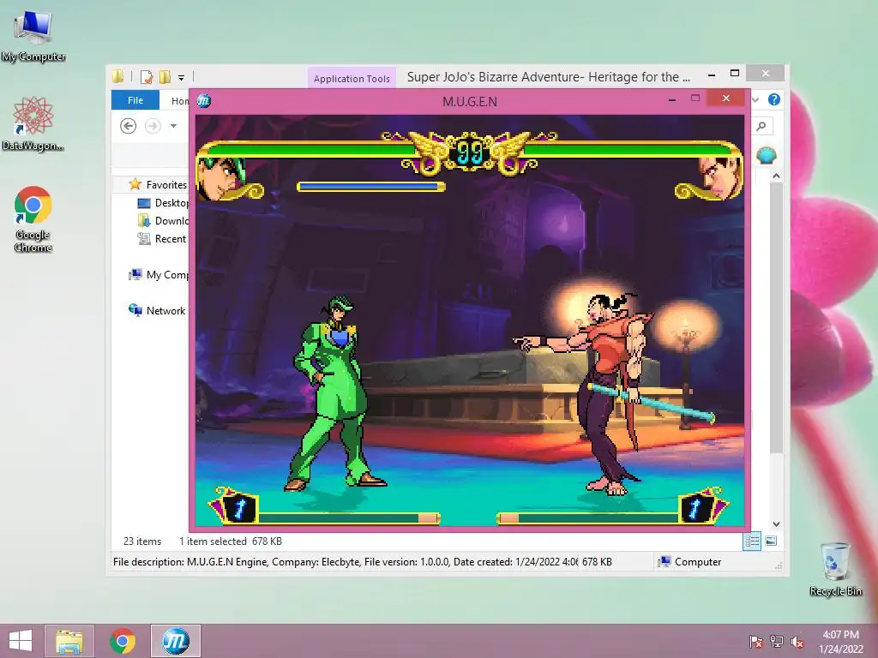
Task: Select My Computer in navigation pane
Action: point(159,274)
